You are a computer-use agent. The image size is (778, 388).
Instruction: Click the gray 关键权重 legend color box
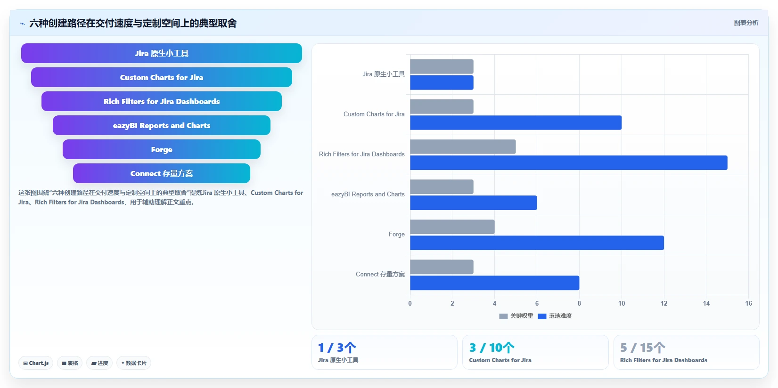coord(503,316)
